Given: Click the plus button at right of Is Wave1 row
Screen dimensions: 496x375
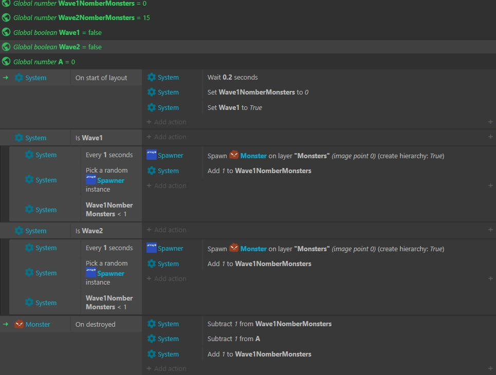Looking at the screenshot, I should [x=490, y=137].
